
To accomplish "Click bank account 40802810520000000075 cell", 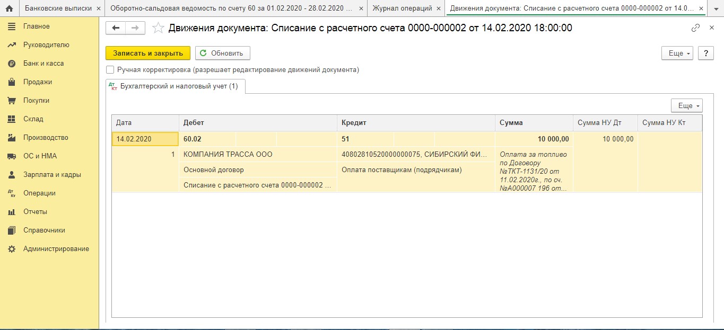I will point(416,155).
